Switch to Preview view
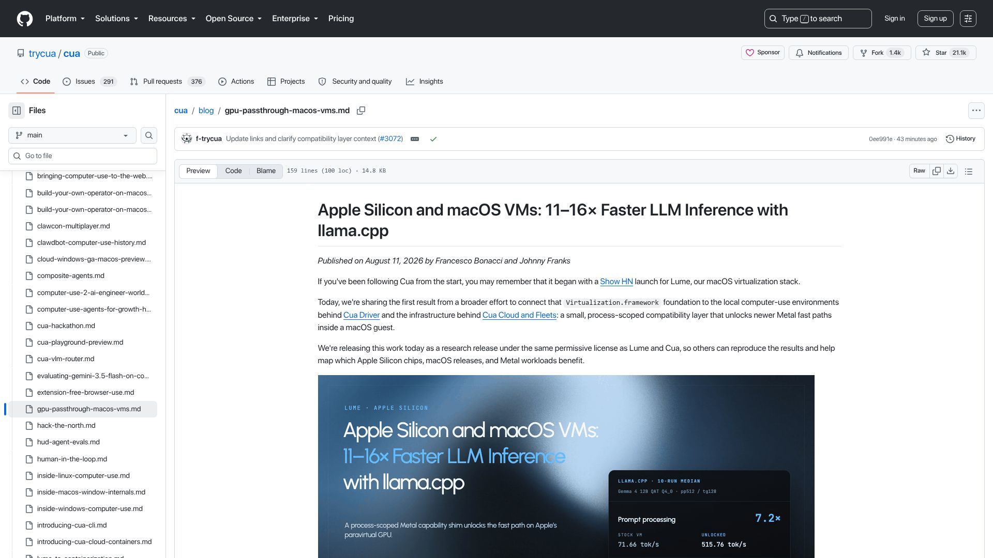Image resolution: width=993 pixels, height=558 pixels. point(198,171)
